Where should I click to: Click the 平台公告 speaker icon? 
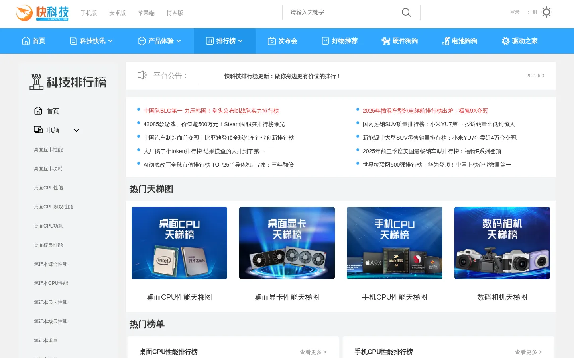pos(142,75)
